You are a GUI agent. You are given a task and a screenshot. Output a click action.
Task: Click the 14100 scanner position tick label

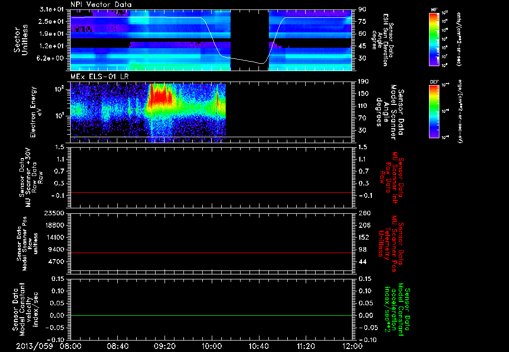tap(55, 237)
